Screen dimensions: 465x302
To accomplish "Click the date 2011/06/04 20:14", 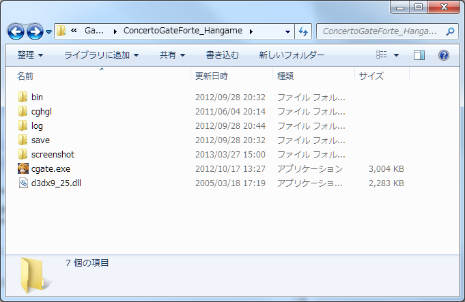I will coord(230,112).
